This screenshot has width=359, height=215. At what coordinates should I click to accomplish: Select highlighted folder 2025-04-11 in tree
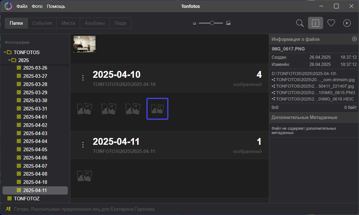click(x=35, y=191)
